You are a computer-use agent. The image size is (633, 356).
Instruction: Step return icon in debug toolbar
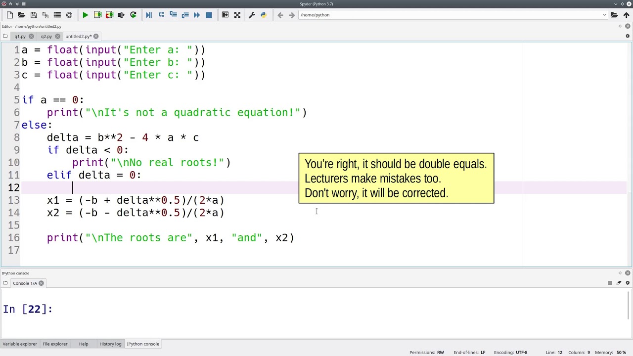[185, 15]
